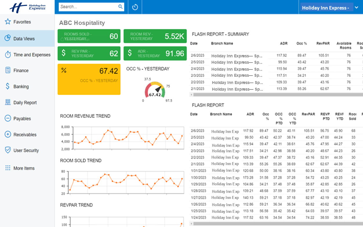Viewport: 363px width, 227px height.
Task: Expand the Holiday Inn Express property dropdown
Action: pos(357,8)
